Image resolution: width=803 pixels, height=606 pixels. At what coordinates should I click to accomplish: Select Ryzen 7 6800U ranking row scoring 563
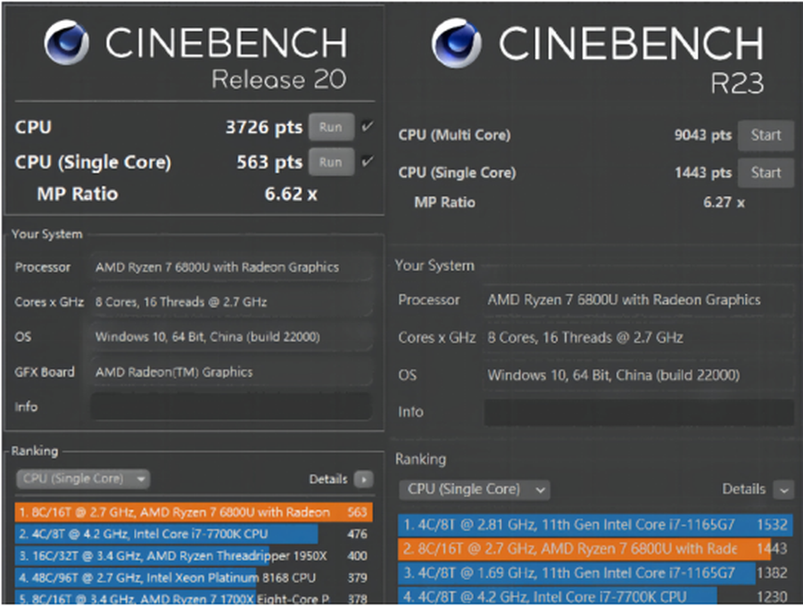click(x=195, y=512)
